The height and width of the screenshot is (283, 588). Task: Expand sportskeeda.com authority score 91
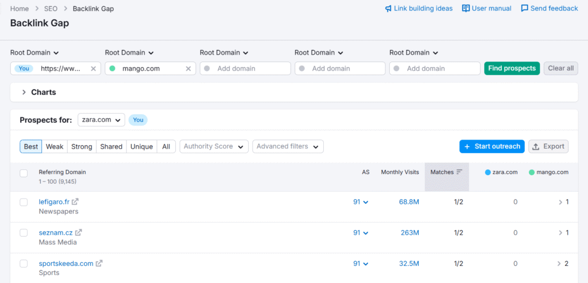click(361, 263)
